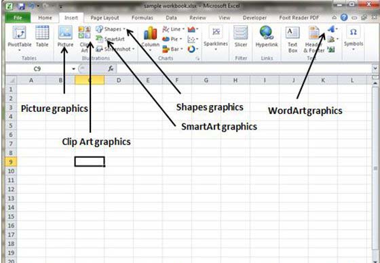Screen dimensions: 380x263
Task: Expand the Screenshot dropdown
Action: tap(115, 49)
